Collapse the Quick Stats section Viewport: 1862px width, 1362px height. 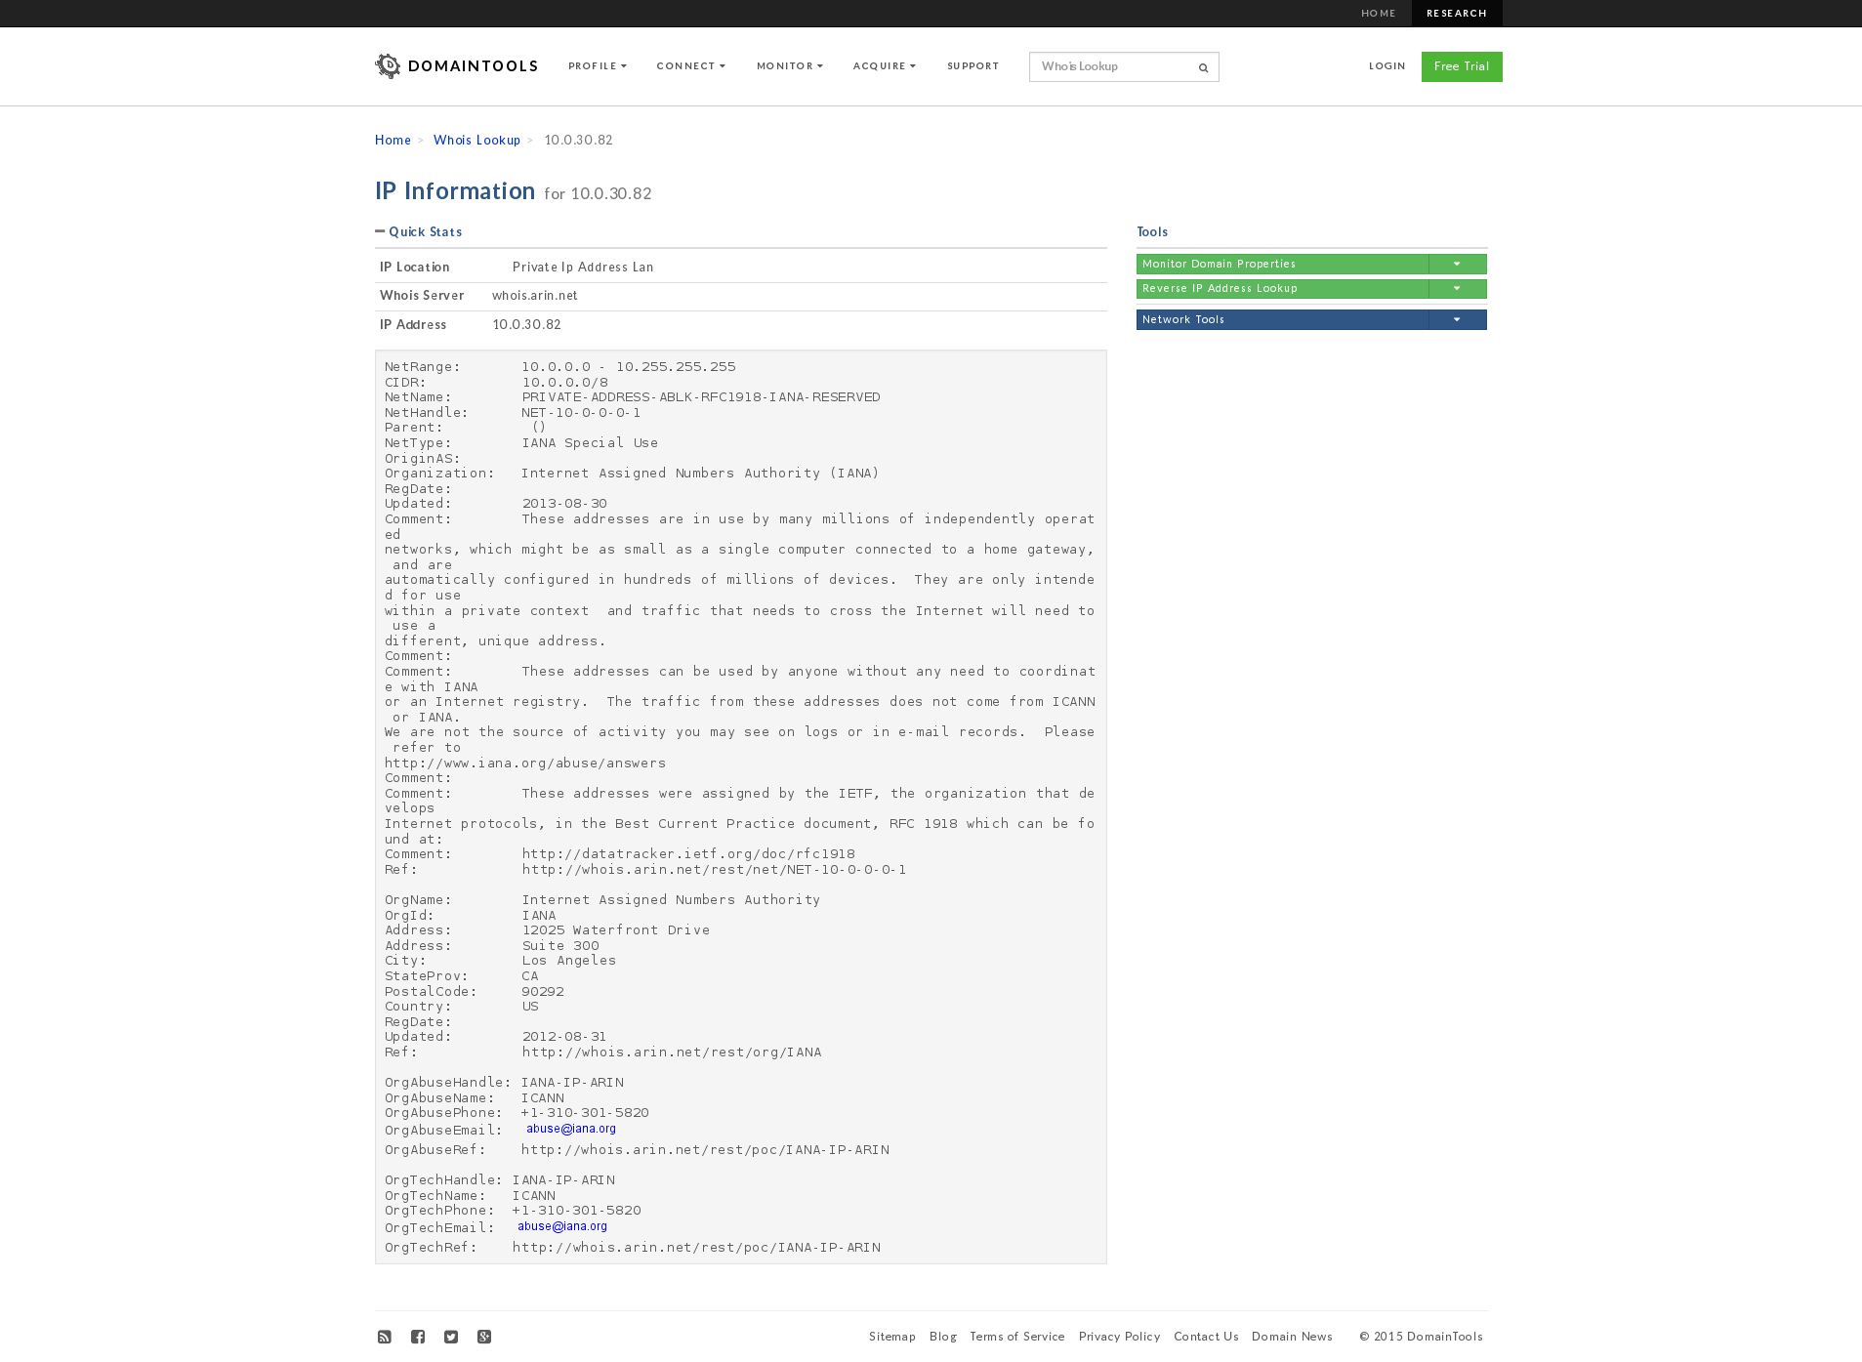[x=419, y=231]
